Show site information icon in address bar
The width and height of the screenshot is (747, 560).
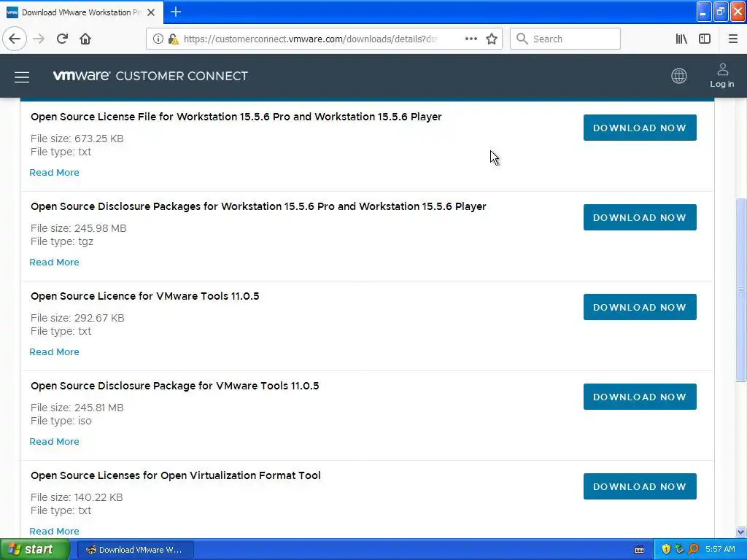click(158, 39)
